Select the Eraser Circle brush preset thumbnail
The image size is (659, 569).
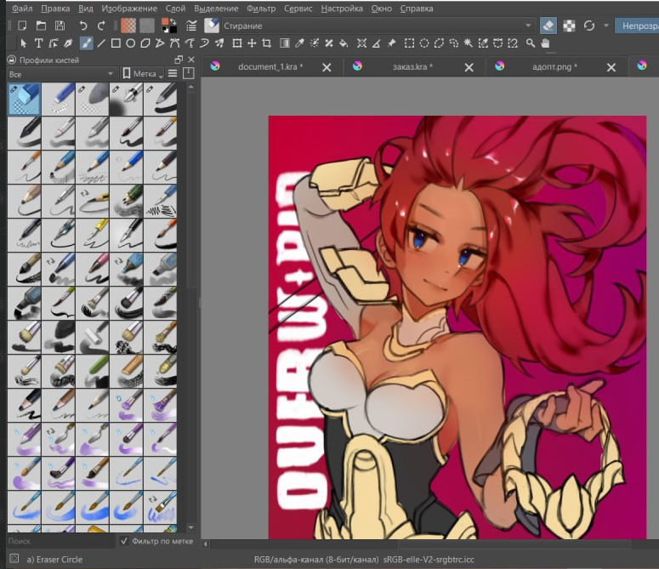point(25,99)
